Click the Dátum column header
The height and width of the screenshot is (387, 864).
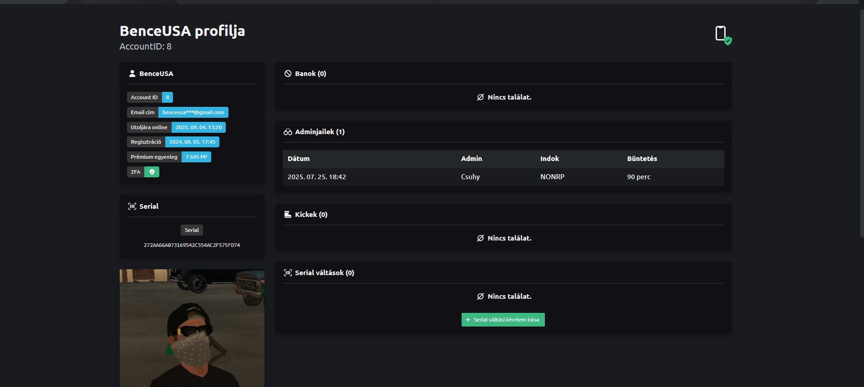pos(299,159)
